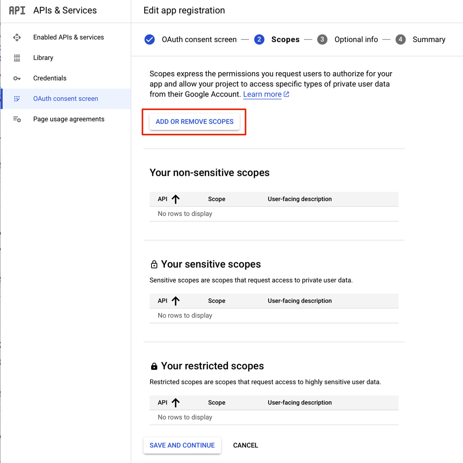The height and width of the screenshot is (463, 463).
Task: Click the Credentials key icon
Action: point(17,78)
